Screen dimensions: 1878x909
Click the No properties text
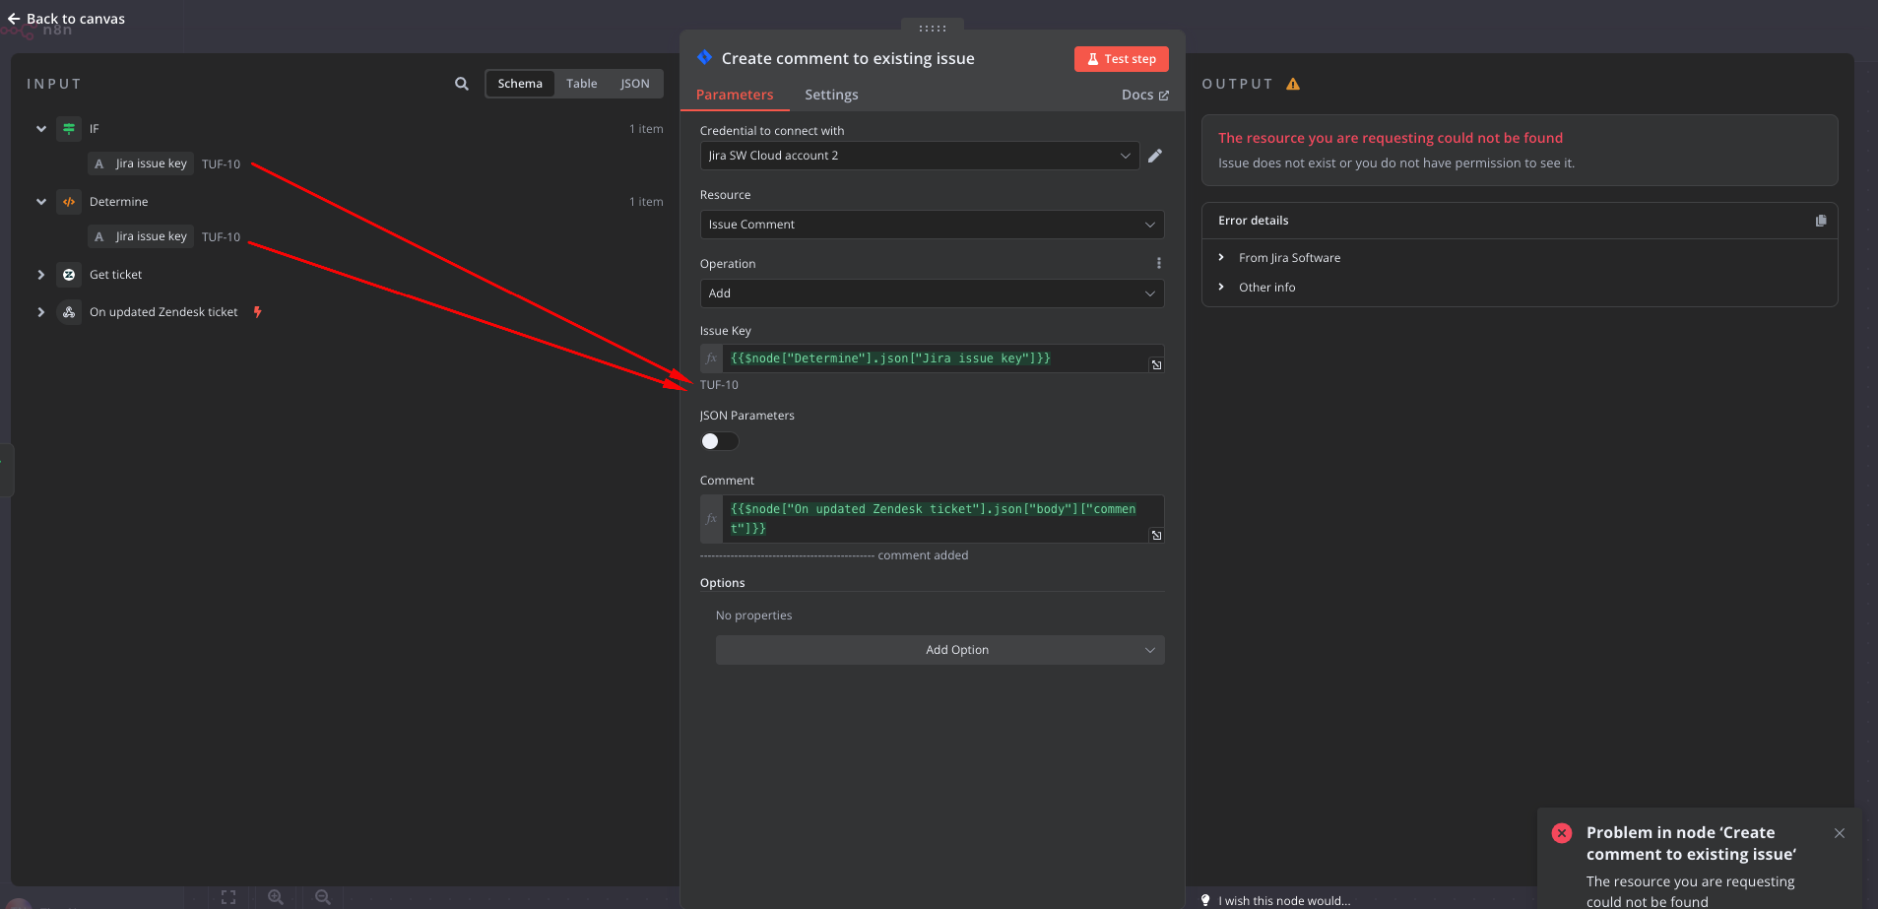pyautogui.click(x=753, y=616)
